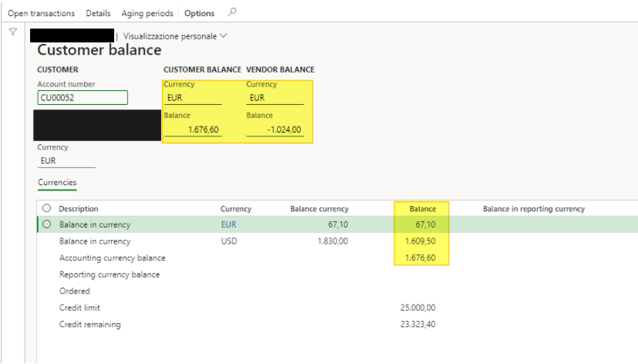Image resolution: width=638 pixels, height=364 pixels.
Task: Toggle the select-all circle in grid header
Action: click(x=47, y=208)
